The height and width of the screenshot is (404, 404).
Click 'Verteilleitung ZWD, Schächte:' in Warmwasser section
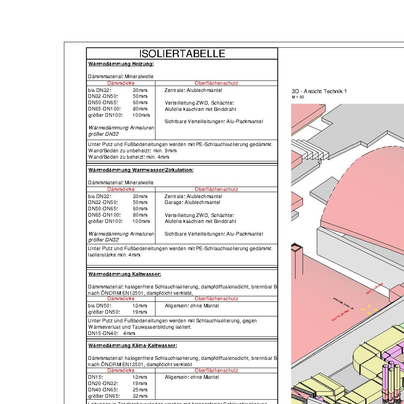pyautogui.click(x=199, y=215)
